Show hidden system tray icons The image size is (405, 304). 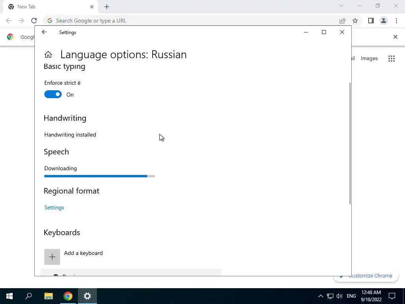(x=320, y=296)
